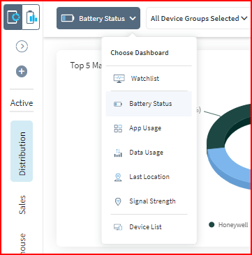Select Signal Strength dashboard
Screen dimensions: 252x255
click(x=149, y=201)
